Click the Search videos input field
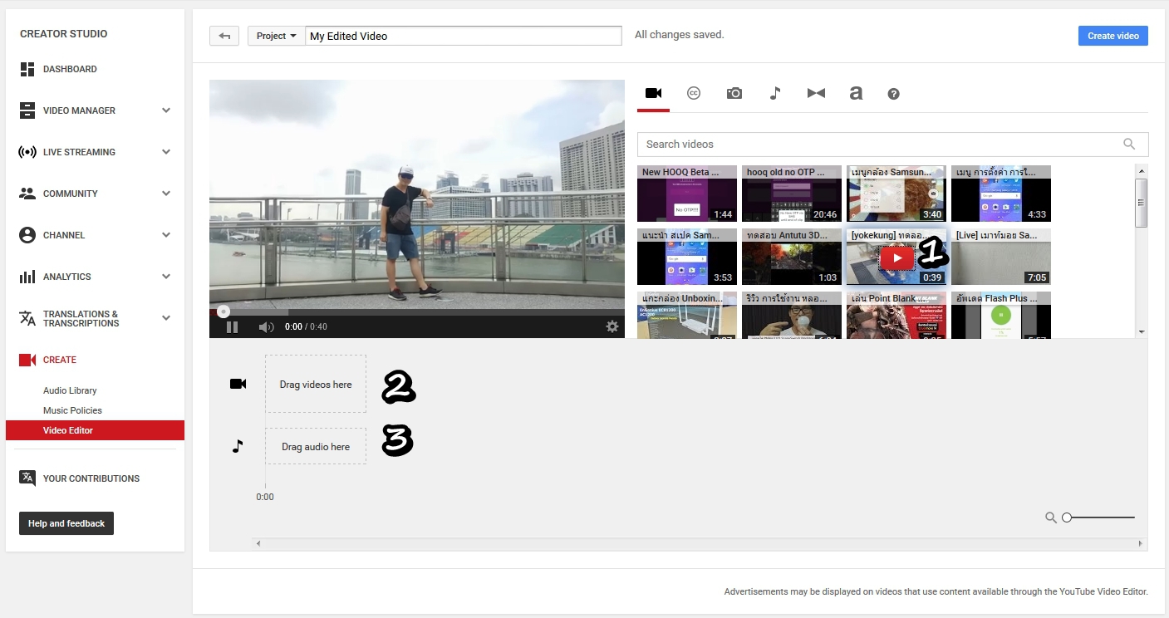Screen dimensions: 1169x618 (893, 144)
